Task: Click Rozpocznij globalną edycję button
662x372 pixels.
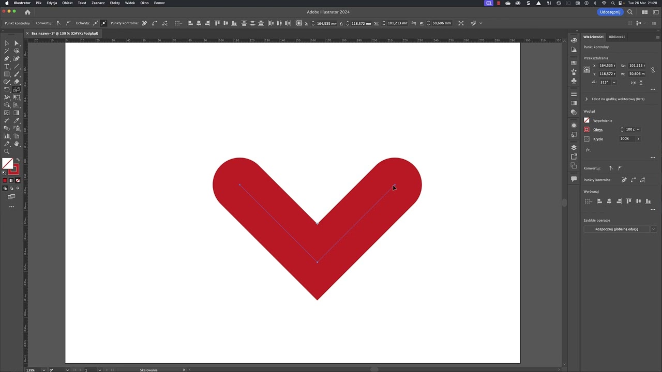Action: (x=616, y=229)
